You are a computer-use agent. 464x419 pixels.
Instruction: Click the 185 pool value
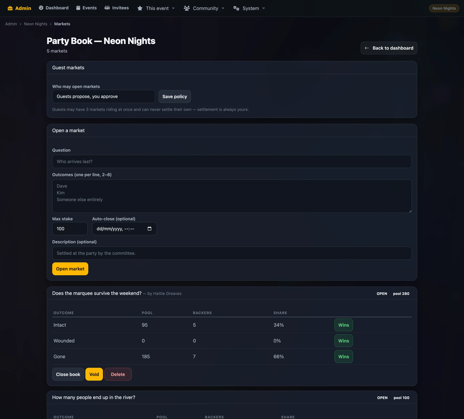[146, 357]
